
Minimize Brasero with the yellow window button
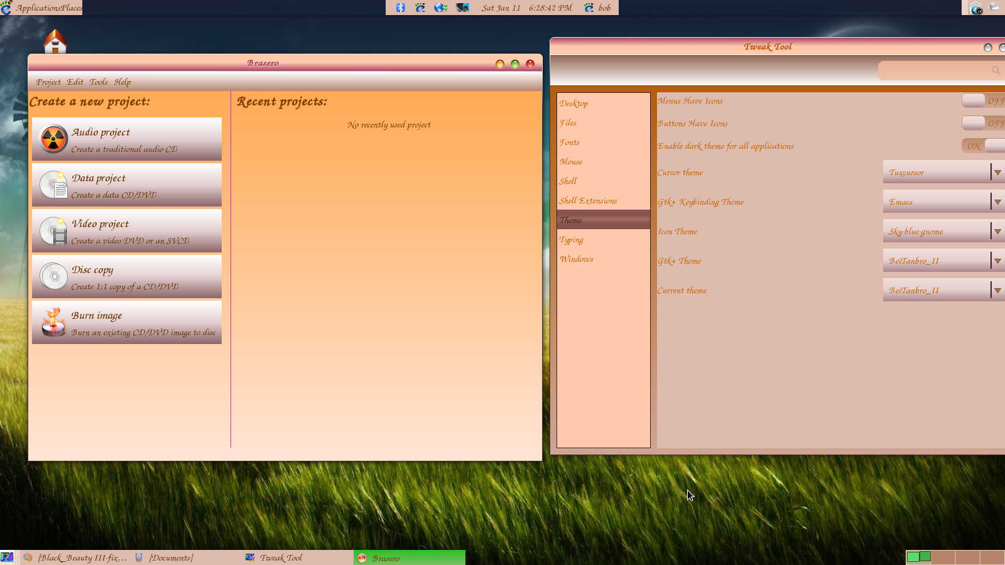coord(500,64)
